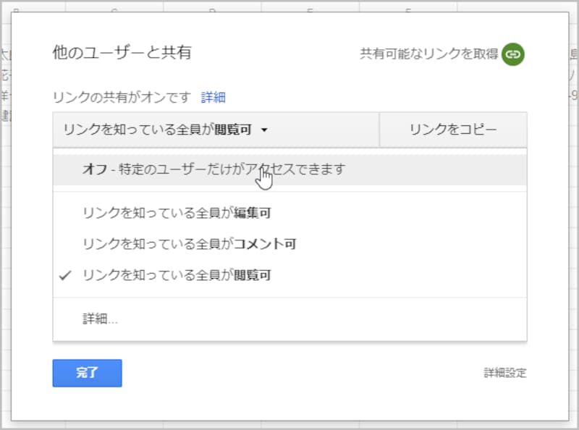
Task: Click the column header behind the dialog
Action: (x=116, y=7)
